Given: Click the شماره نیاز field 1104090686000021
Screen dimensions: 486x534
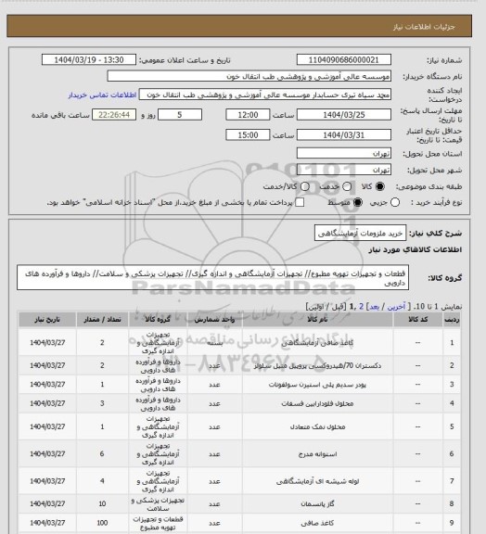Looking at the screenshot, I should [343, 60].
